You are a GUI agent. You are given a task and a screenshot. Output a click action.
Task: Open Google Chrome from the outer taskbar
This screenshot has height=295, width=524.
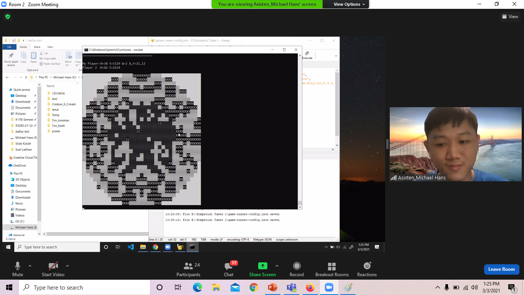point(254,287)
